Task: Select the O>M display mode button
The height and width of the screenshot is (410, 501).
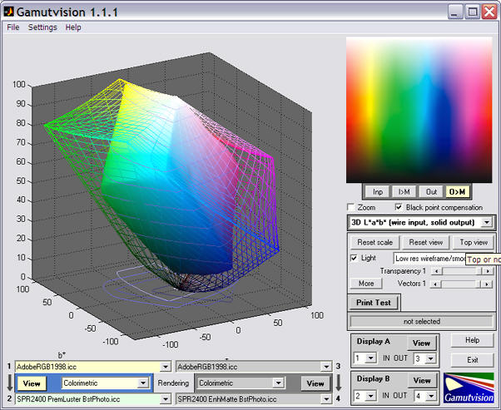Action: (457, 191)
